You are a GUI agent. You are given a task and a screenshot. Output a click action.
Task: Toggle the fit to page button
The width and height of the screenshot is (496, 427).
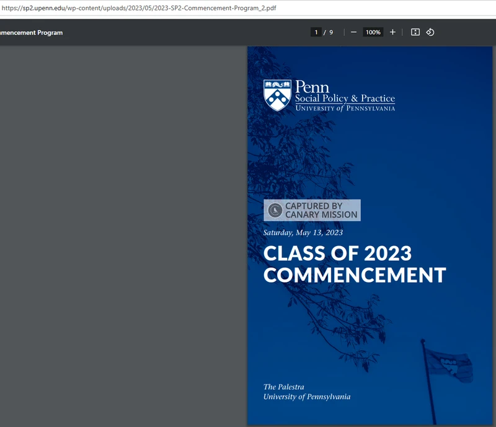tap(415, 32)
